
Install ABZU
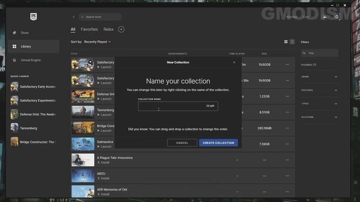[x=103, y=178]
